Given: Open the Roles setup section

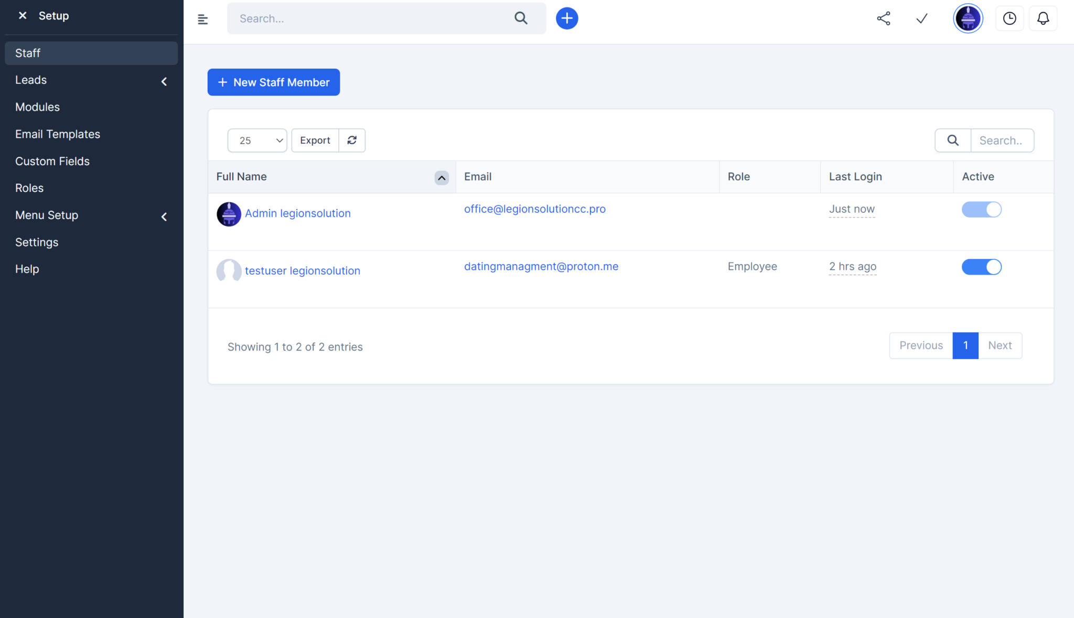Looking at the screenshot, I should (x=29, y=188).
